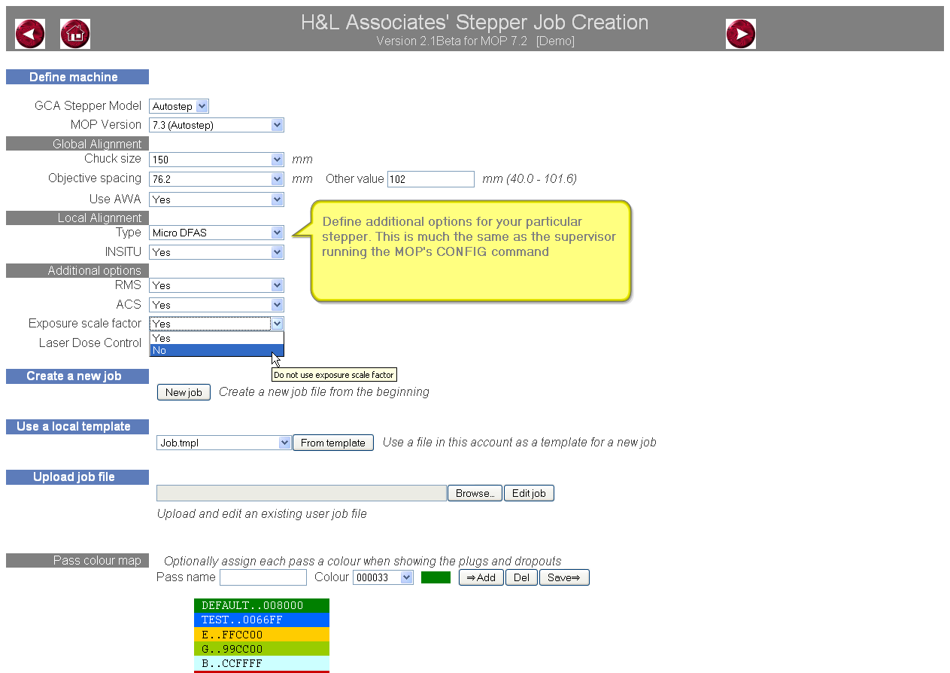The height and width of the screenshot is (673, 950).
Task: Select the TEST..0066FF colour entry
Action: pos(262,620)
